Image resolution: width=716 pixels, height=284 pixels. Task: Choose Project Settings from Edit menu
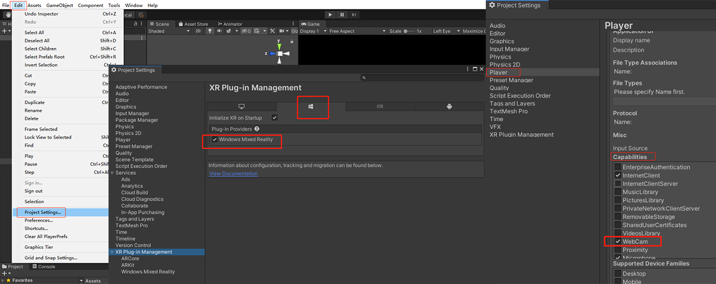tap(43, 212)
